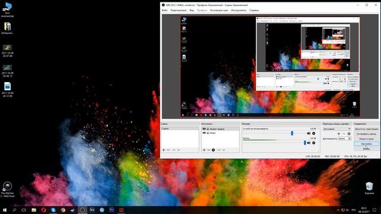381x214 pixels.
Task: Switch the 'РУС' input language indicator
Action: [x=354, y=210]
